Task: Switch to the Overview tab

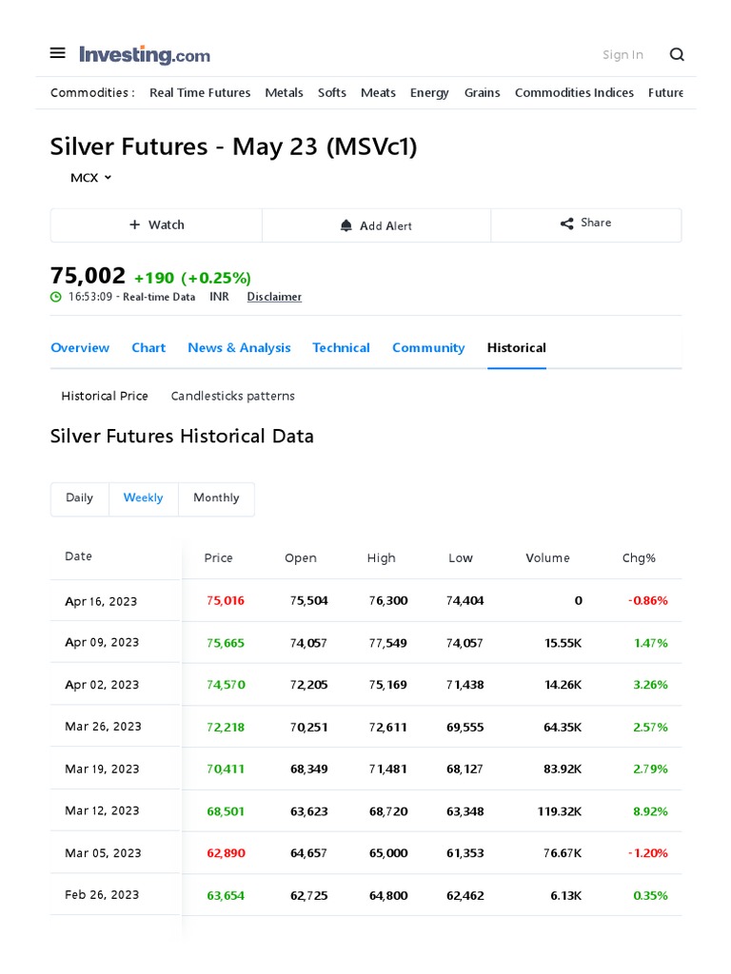Action: pos(80,348)
